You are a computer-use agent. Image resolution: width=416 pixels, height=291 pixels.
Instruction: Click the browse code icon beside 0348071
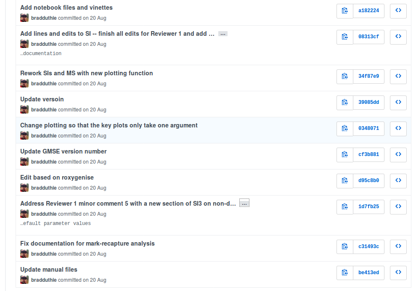tap(398, 128)
